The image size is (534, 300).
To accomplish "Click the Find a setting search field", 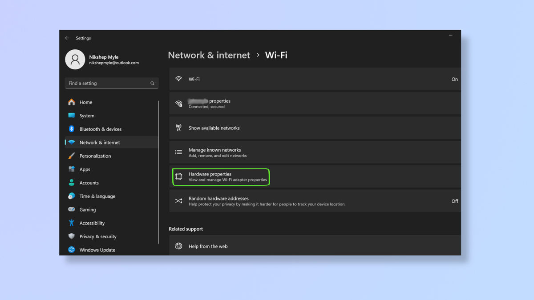I will [111, 83].
